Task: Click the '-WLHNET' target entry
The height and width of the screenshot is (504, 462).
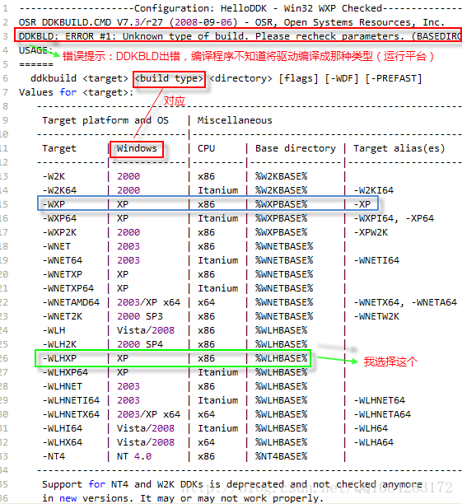Action: click(x=63, y=386)
